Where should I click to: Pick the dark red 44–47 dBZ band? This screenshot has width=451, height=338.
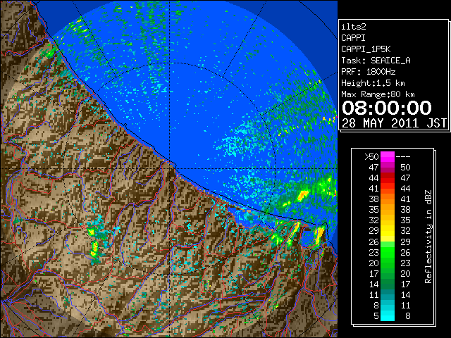(388, 178)
